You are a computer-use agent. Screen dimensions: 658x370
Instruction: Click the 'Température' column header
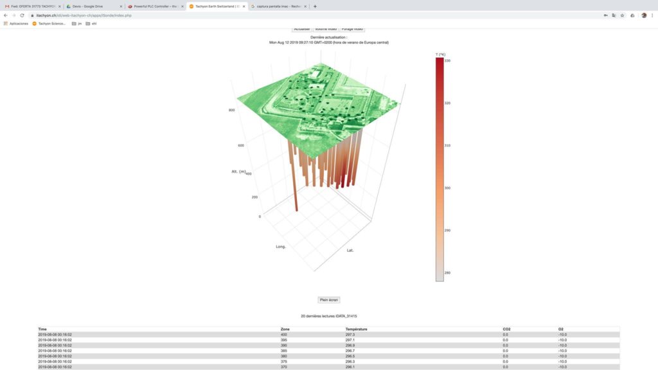(x=356, y=330)
